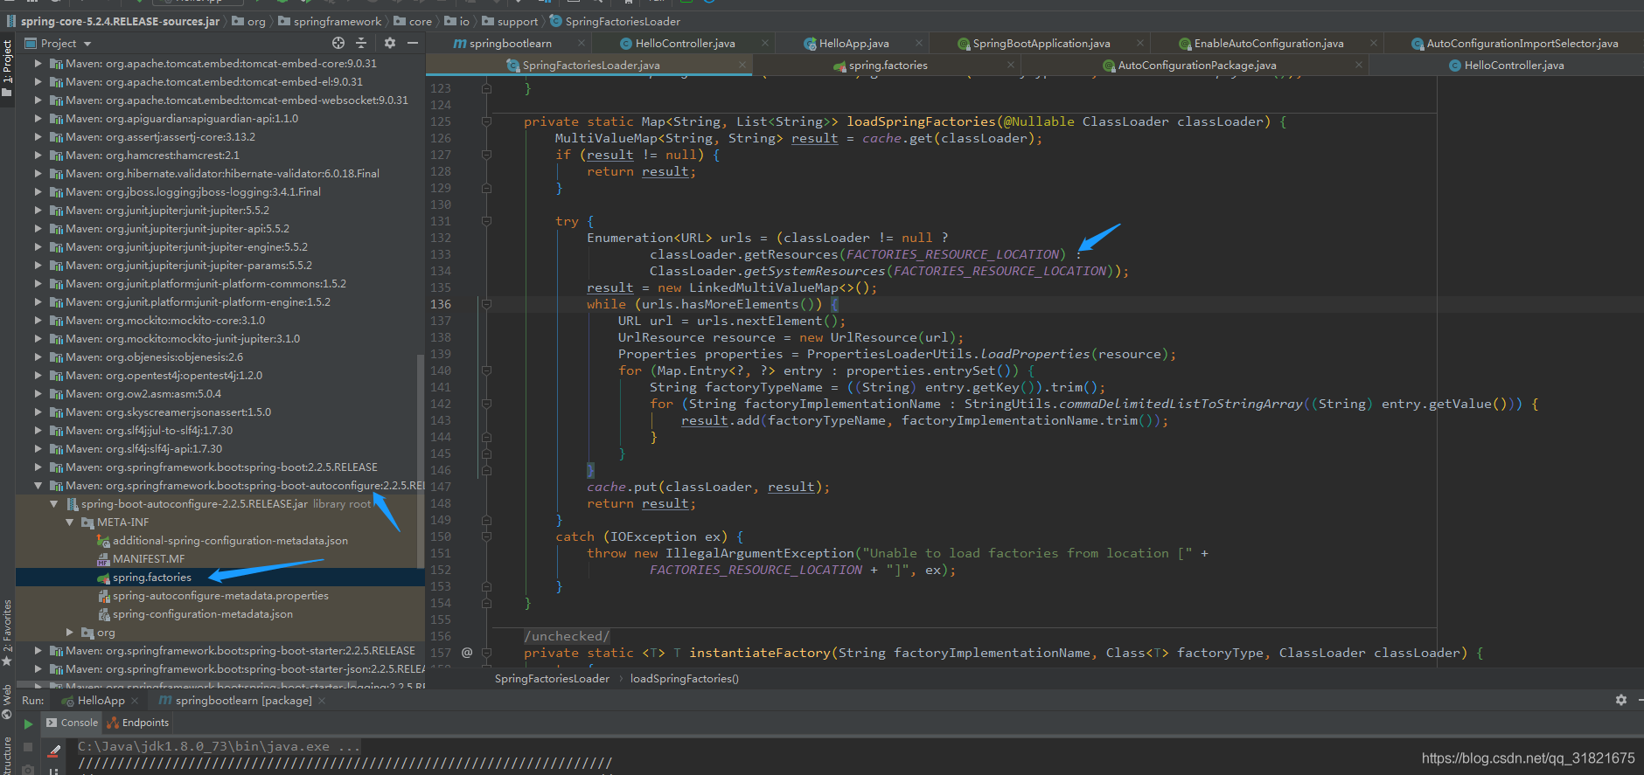Viewport: 1644px width, 775px height.
Task: Fold the while loop at line 136
Action: [x=486, y=304]
